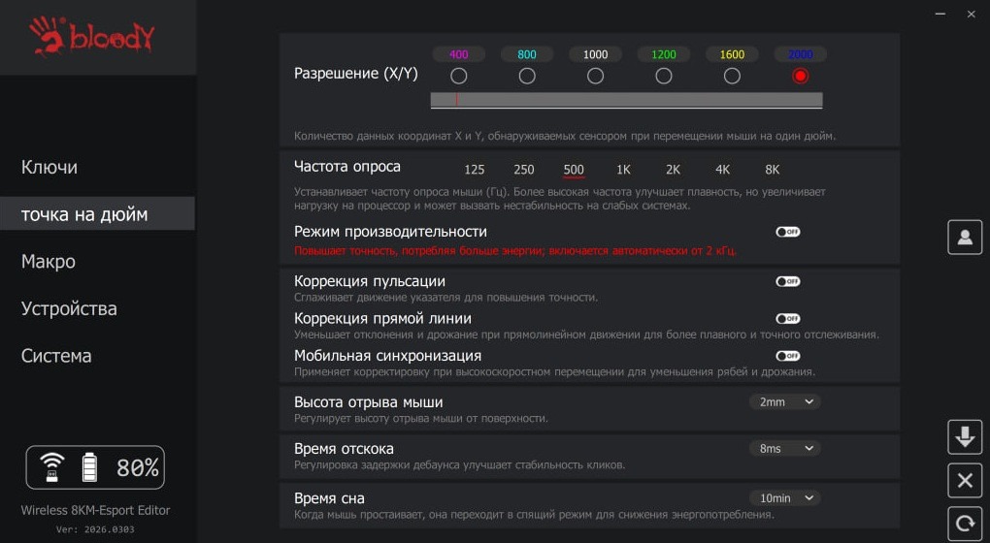Screen dimensions: 990x543
Task: Click the Ver: 2026.0303 version text
Action: pos(95,529)
